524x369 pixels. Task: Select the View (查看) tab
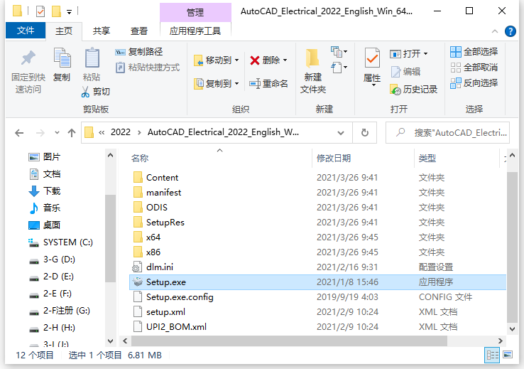[138, 31]
